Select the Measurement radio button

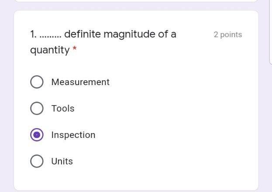click(x=37, y=82)
